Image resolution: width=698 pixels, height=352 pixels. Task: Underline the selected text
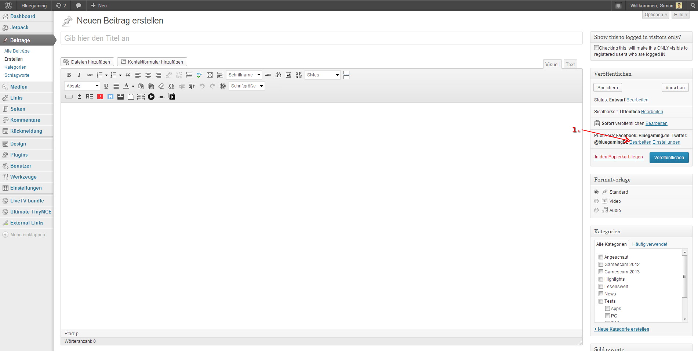click(x=106, y=86)
